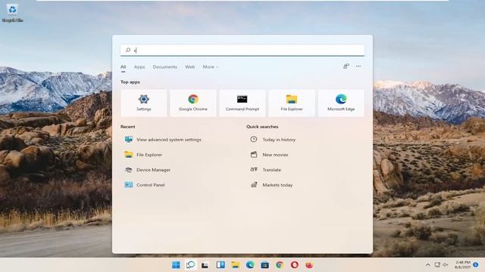
Task: Switch to the All search tab
Action: click(123, 67)
